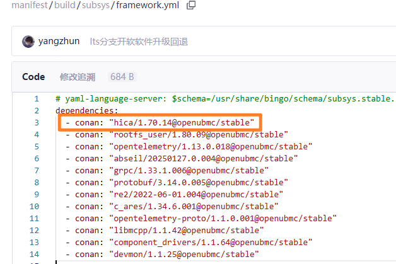
Task: Select line number 1 in gutter
Action: (x=37, y=99)
